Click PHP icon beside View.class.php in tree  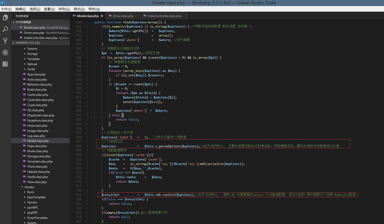tap(24, 182)
